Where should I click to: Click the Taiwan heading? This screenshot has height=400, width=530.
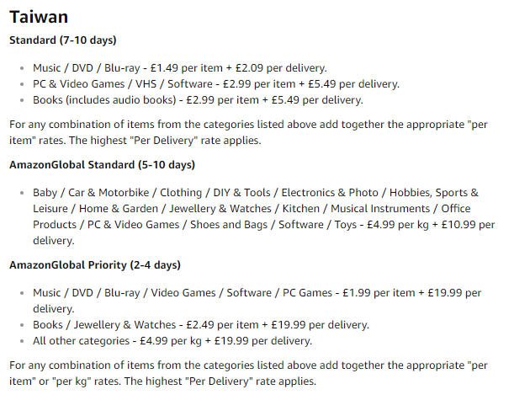[39, 17]
